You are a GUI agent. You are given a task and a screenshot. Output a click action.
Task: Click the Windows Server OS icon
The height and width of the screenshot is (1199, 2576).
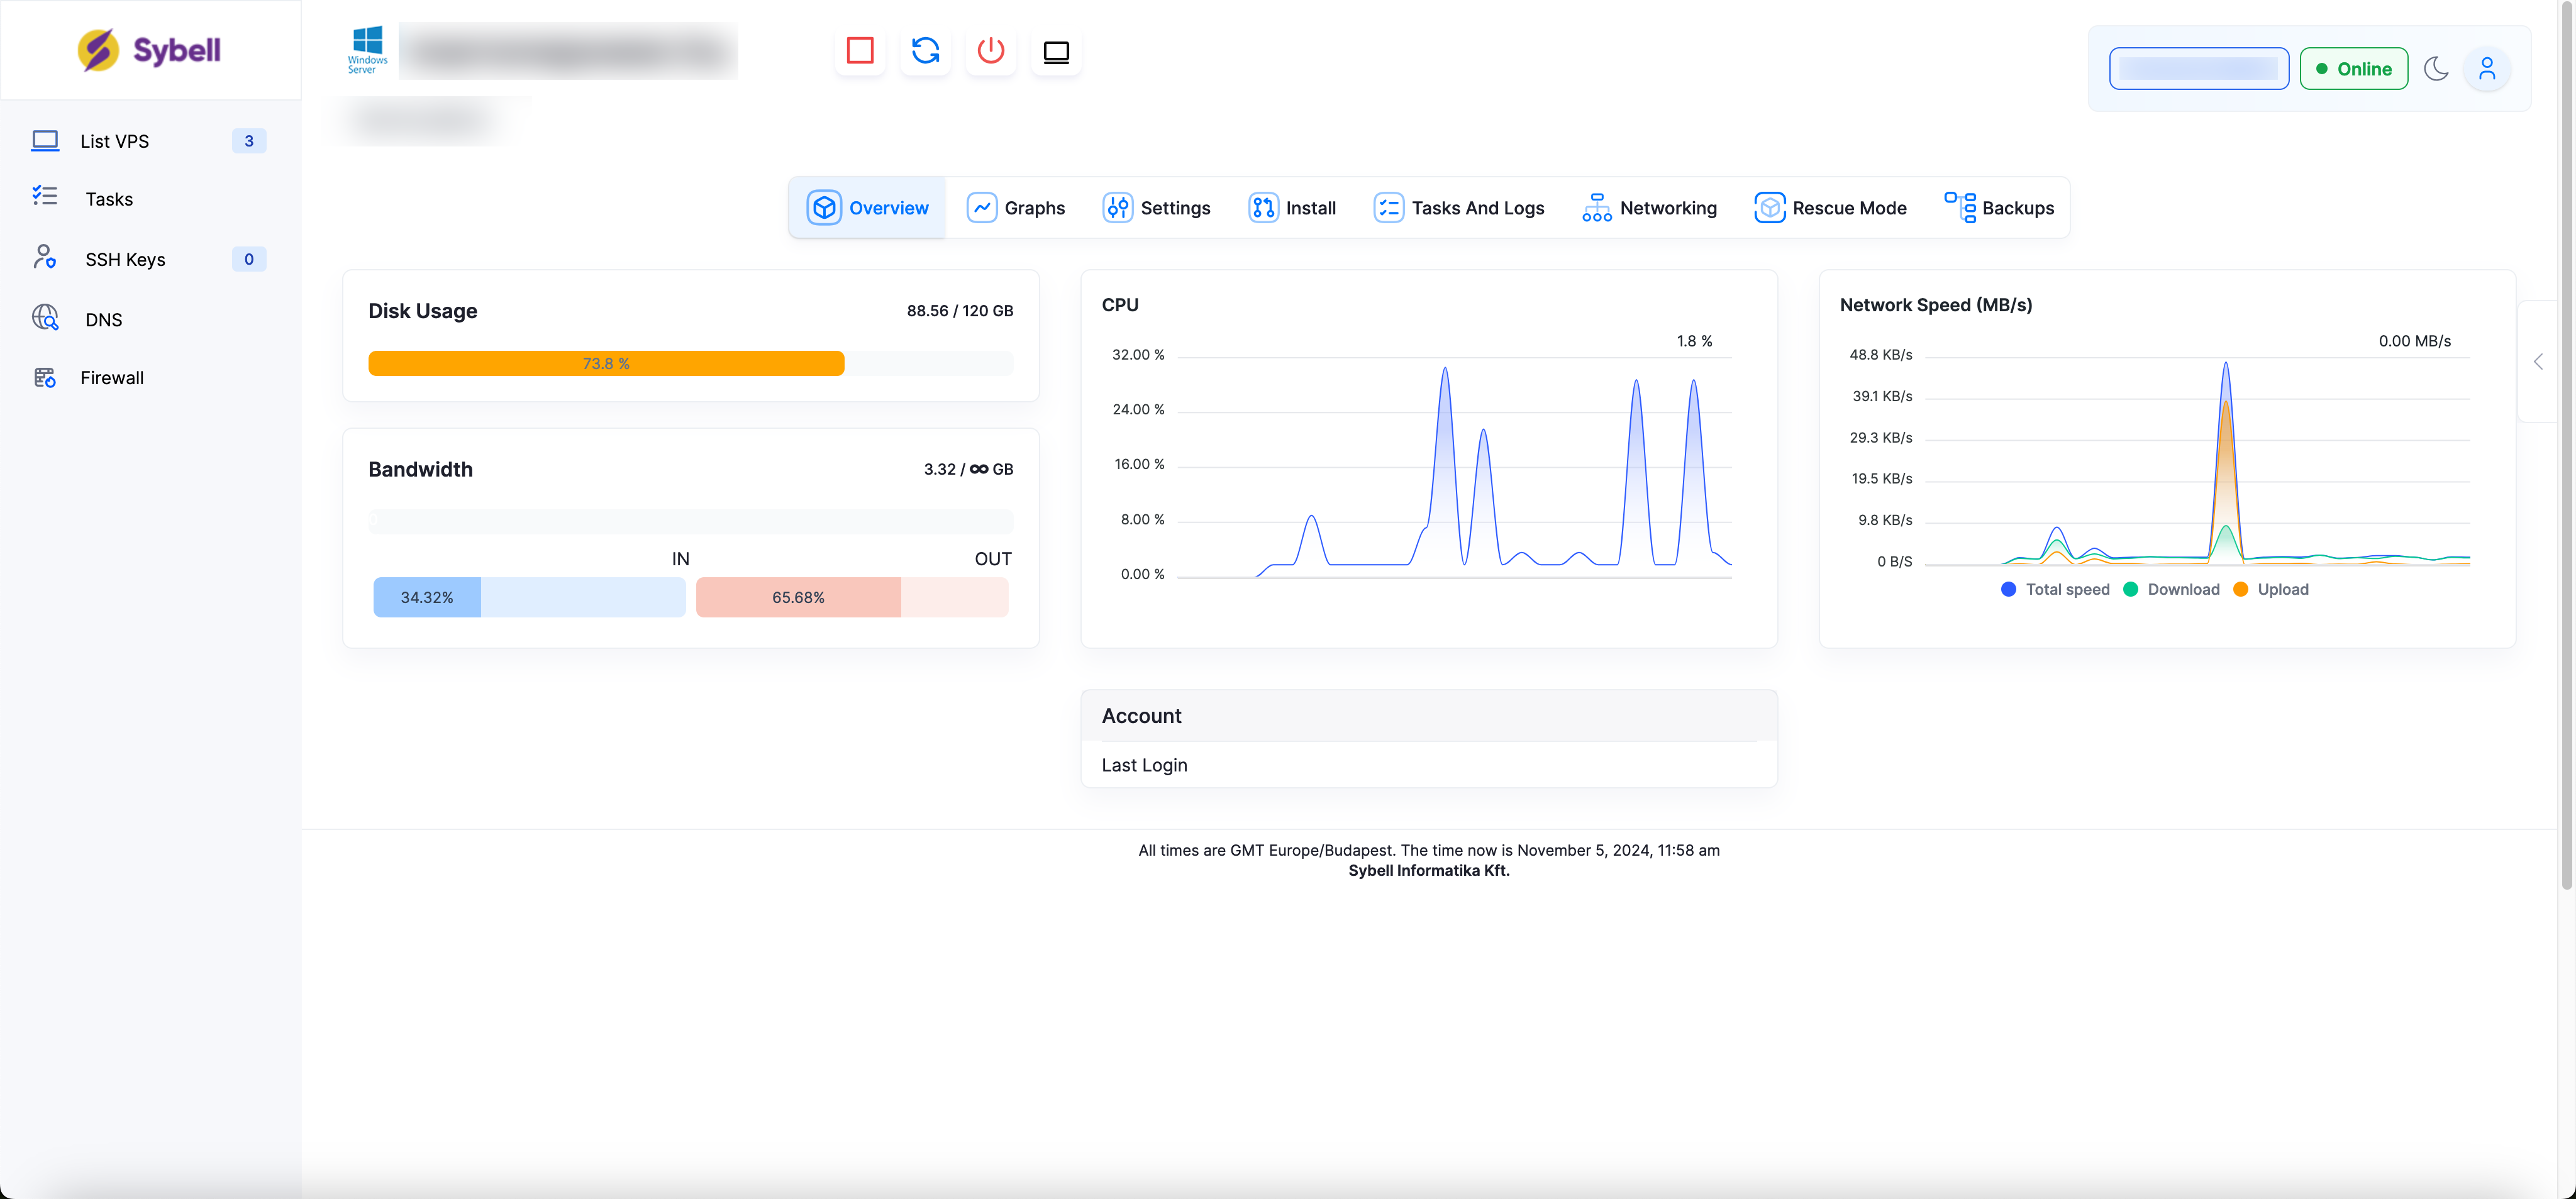pos(367,50)
